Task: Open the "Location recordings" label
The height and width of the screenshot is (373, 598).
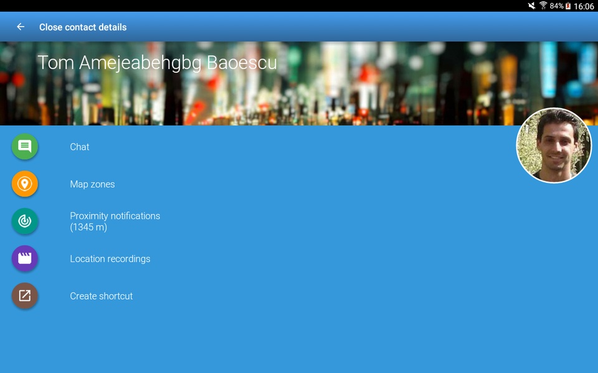Action: click(110, 259)
